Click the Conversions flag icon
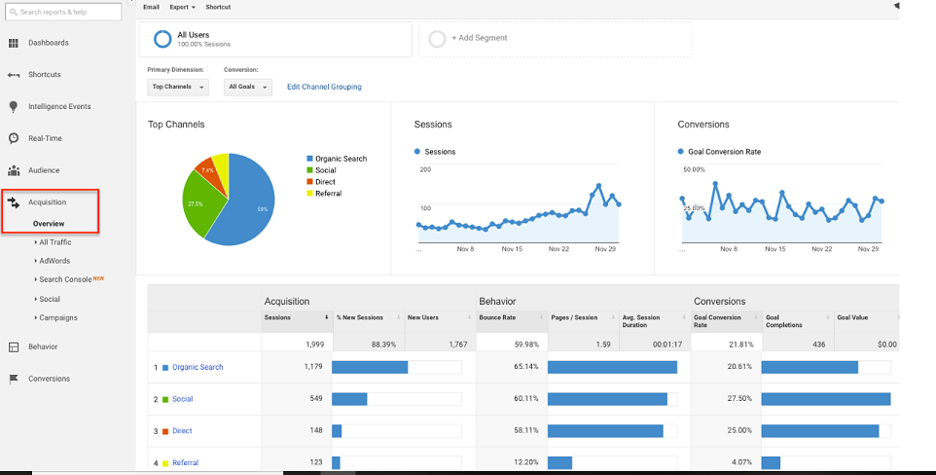 14,379
